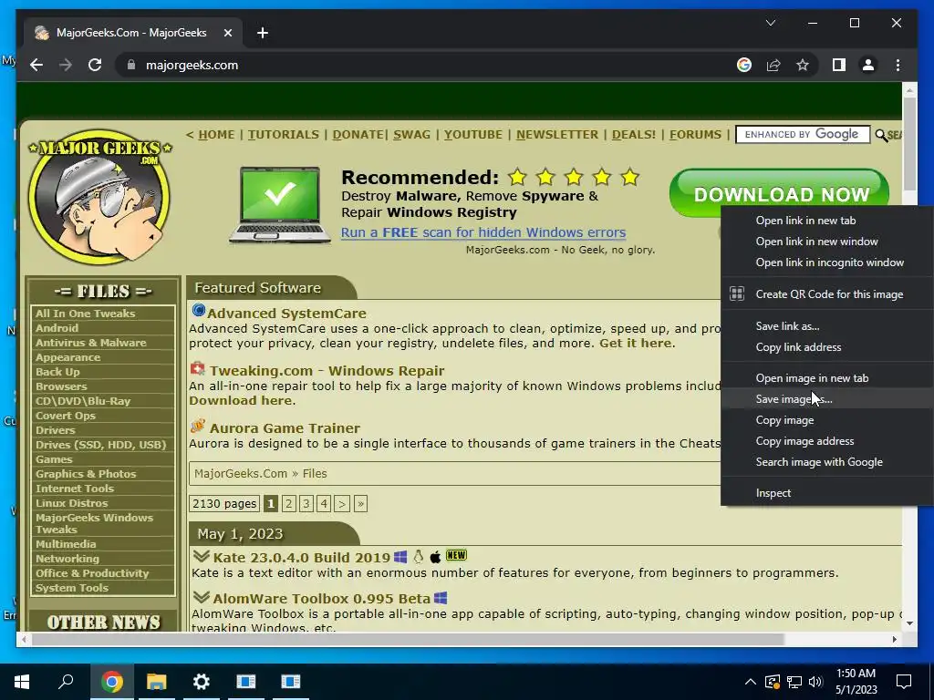Click the Windows Repair red icon
Viewport: 934px width, 700px height.
197,368
